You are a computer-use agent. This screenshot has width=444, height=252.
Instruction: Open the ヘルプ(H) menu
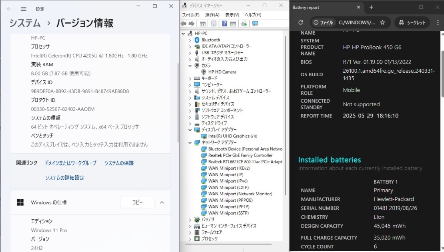coord(253,15)
